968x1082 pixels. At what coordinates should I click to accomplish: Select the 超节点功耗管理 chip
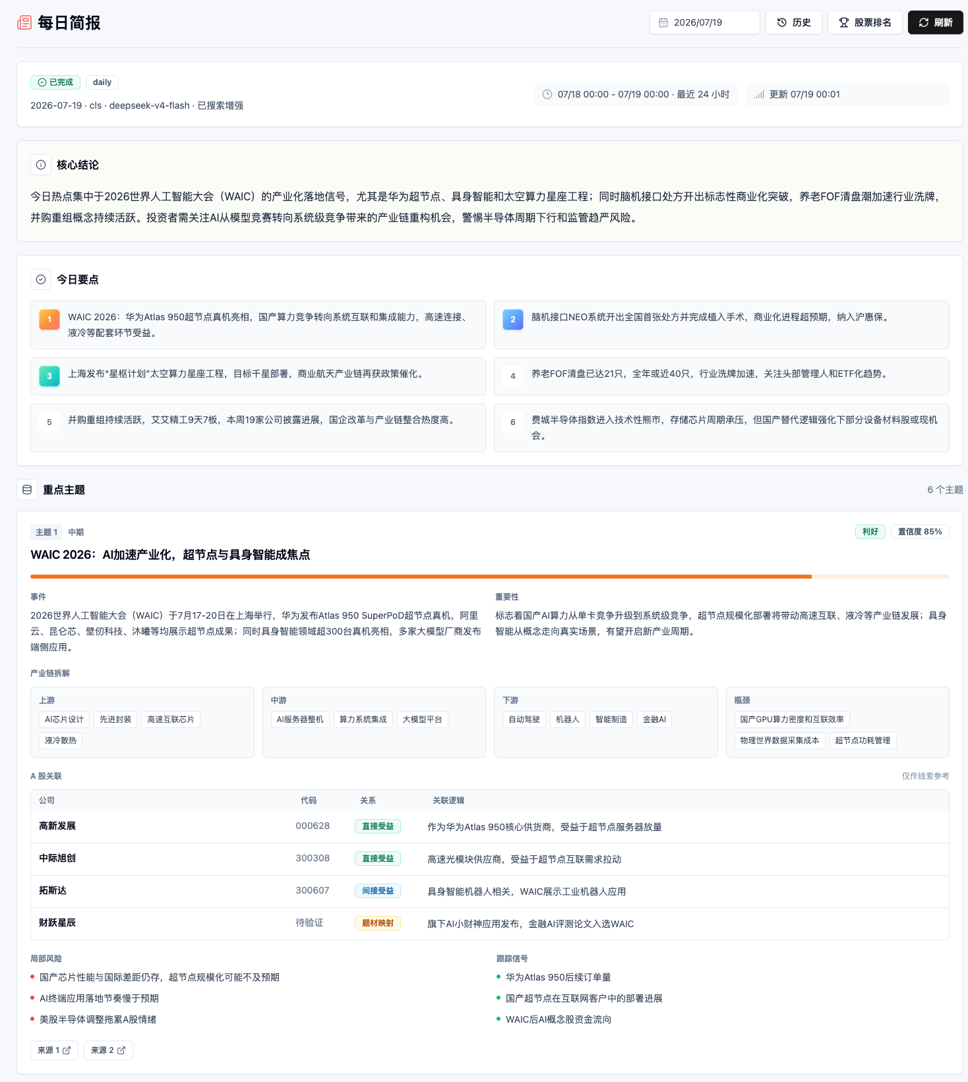(x=862, y=741)
